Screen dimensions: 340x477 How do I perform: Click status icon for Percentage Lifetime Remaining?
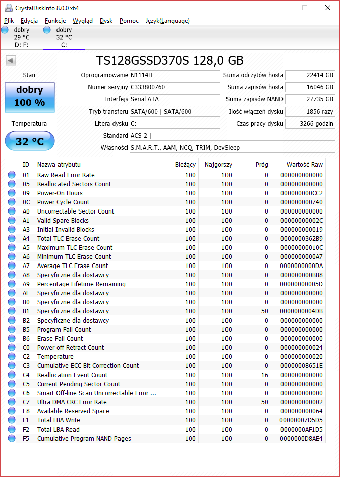12,284
